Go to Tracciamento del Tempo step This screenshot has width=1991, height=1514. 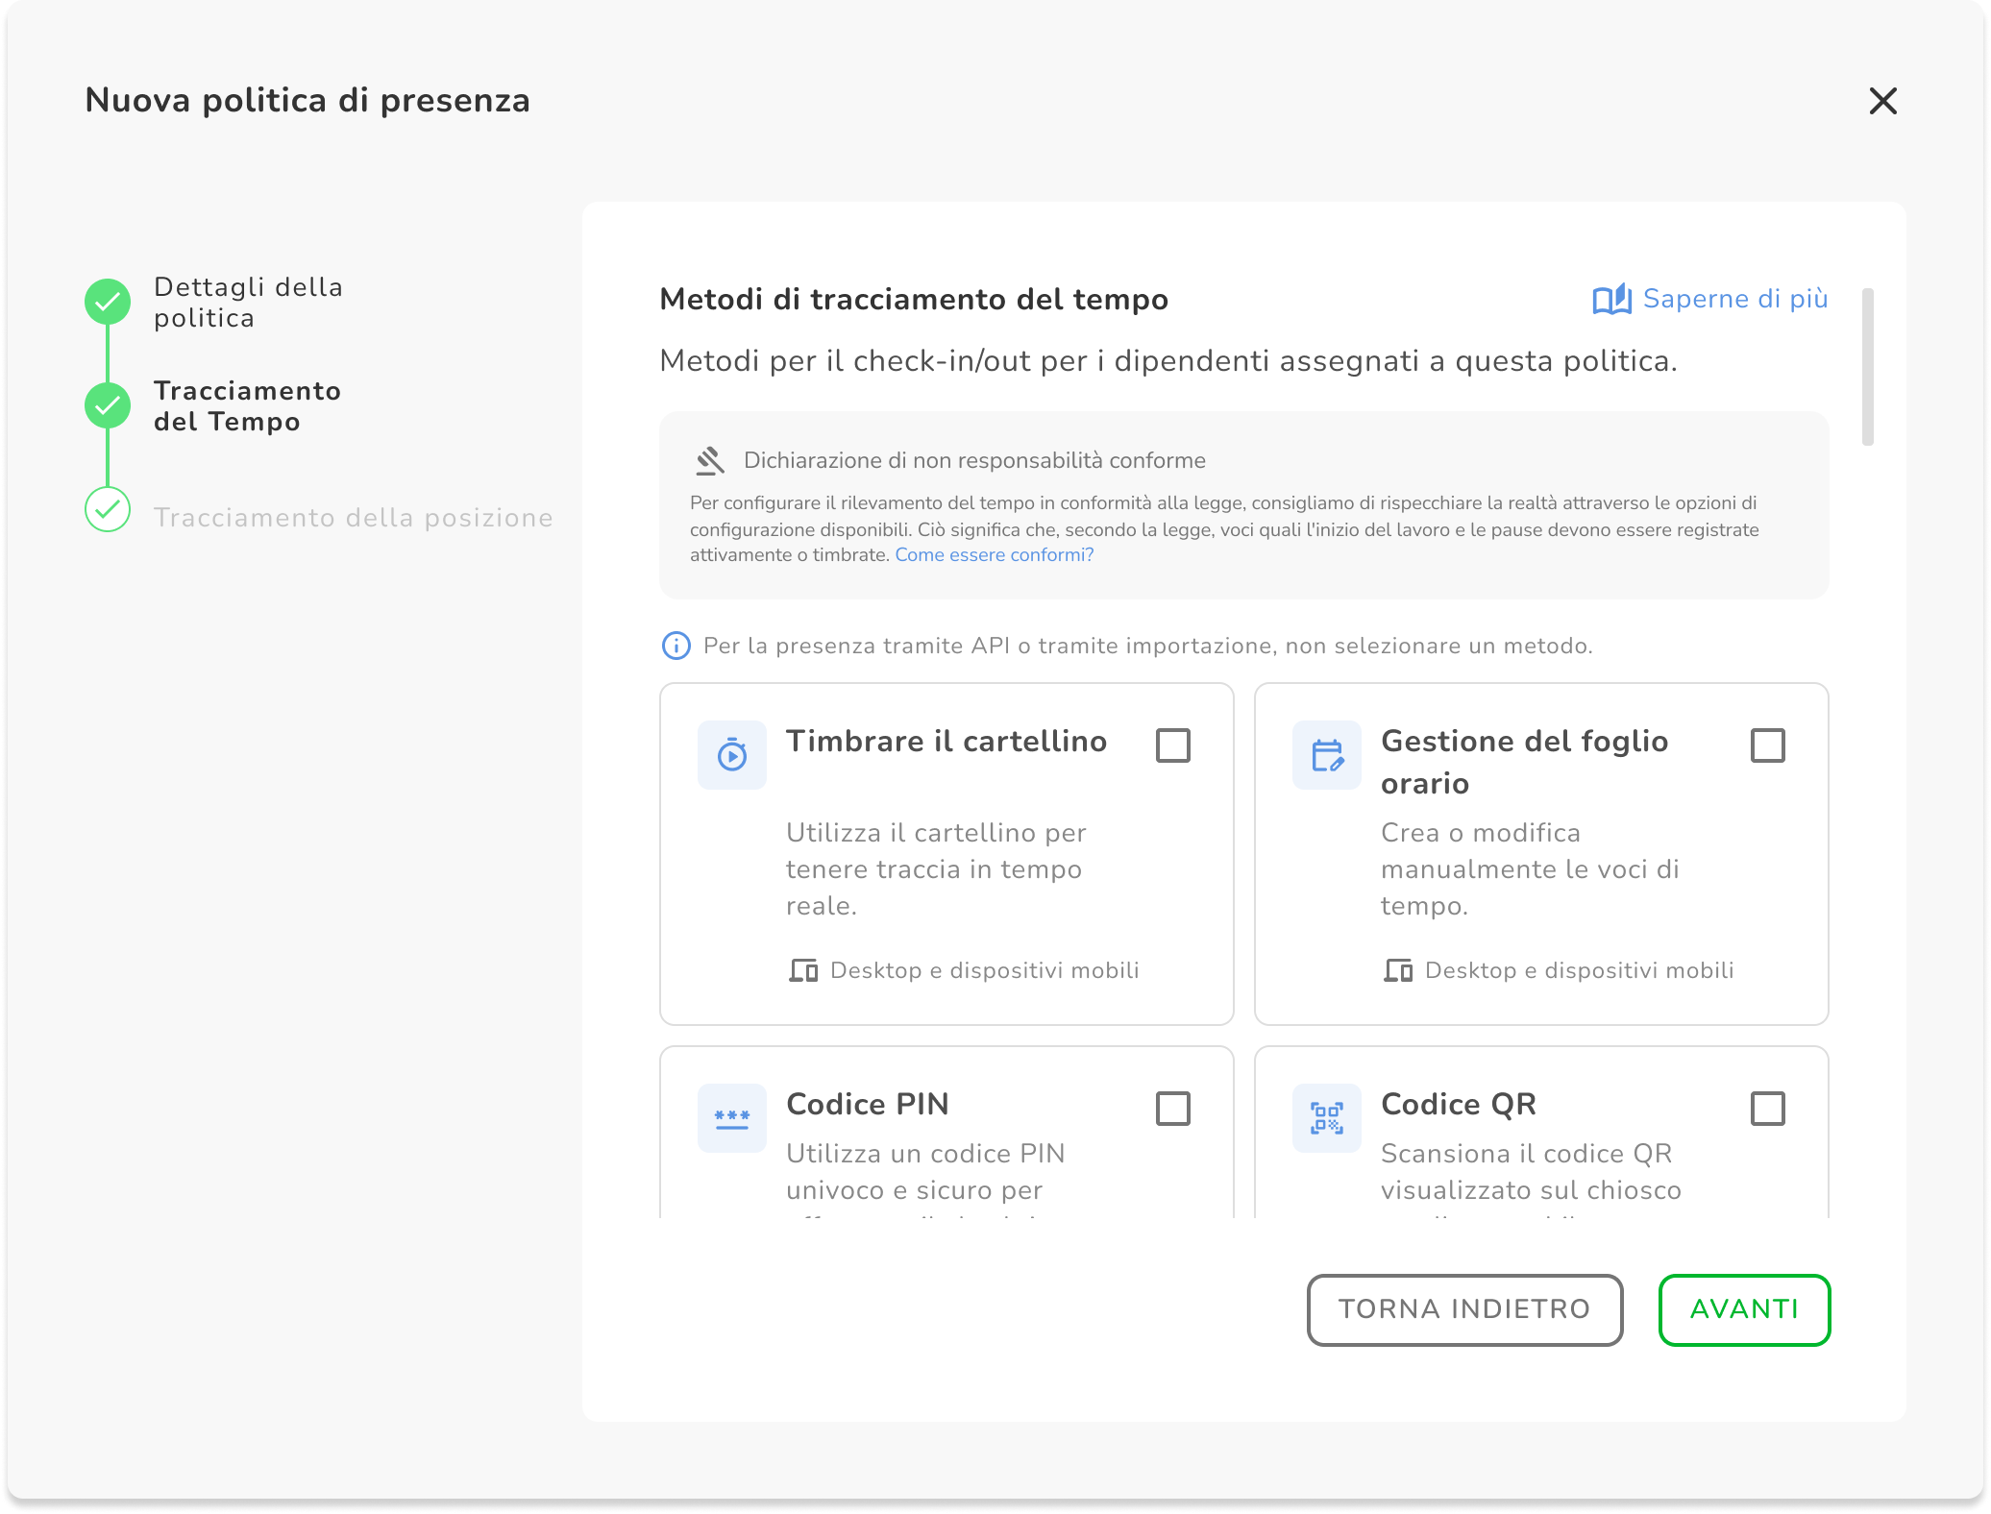tap(247, 406)
